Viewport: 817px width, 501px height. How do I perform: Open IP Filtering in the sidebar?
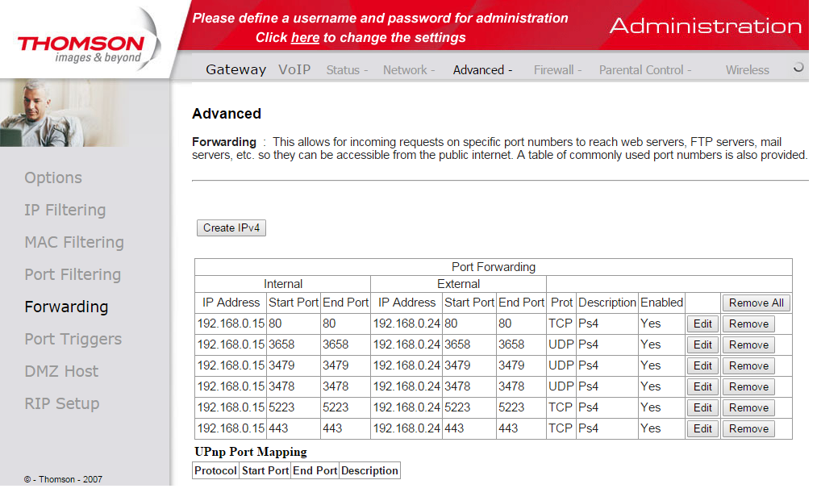(65, 210)
